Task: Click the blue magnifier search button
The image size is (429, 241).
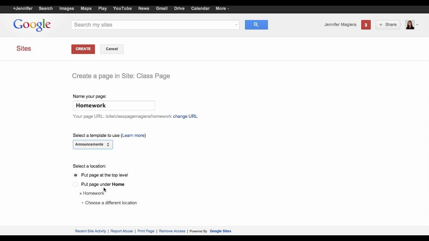Action: point(256,25)
